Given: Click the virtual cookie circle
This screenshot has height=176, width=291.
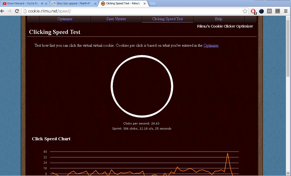Looking at the screenshot, I should [142, 86].
